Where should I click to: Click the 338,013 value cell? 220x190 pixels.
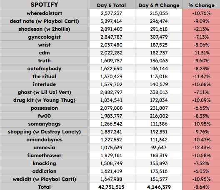[x=159, y=92]
